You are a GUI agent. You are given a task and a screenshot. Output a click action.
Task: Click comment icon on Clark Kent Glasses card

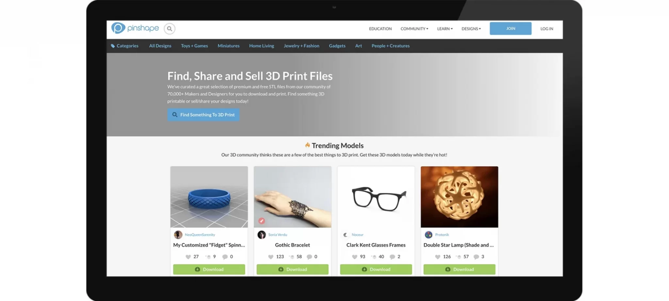[x=392, y=257]
